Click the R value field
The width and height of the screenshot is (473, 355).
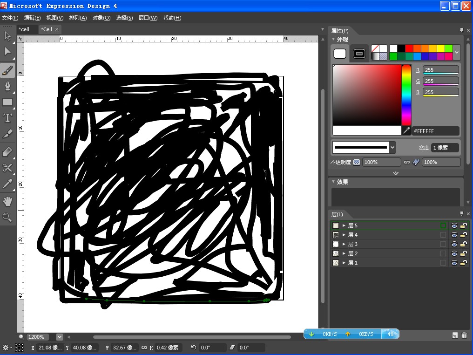click(441, 70)
